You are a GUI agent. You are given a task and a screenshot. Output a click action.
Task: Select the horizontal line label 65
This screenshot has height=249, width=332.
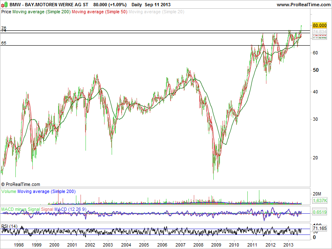click(4, 43)
